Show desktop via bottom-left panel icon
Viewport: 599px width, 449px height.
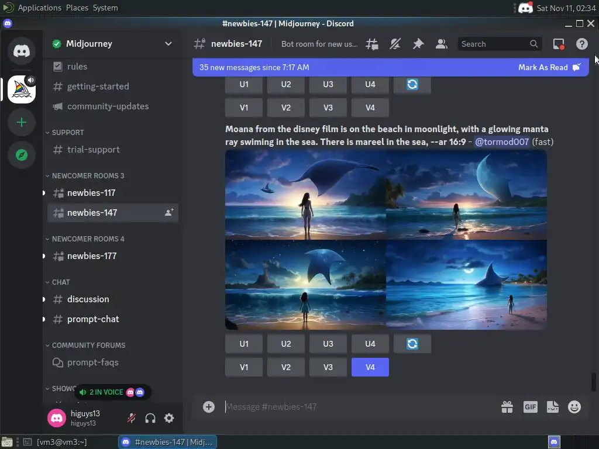click(x=7, y=442)
